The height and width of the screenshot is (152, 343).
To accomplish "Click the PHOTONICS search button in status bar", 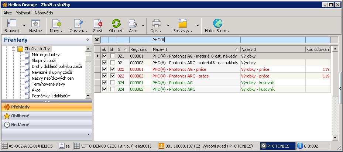I will 278,146.
